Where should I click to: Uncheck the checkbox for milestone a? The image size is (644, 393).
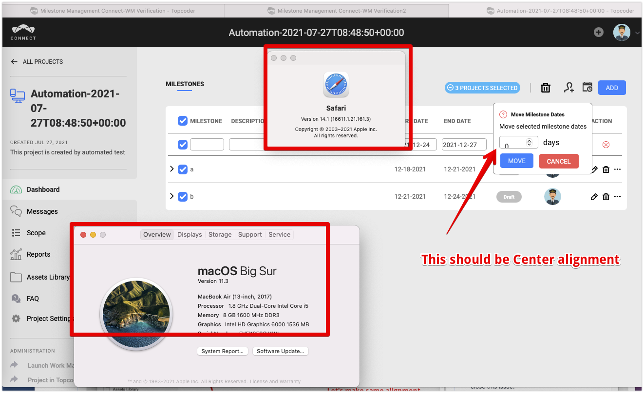(183, 169)
